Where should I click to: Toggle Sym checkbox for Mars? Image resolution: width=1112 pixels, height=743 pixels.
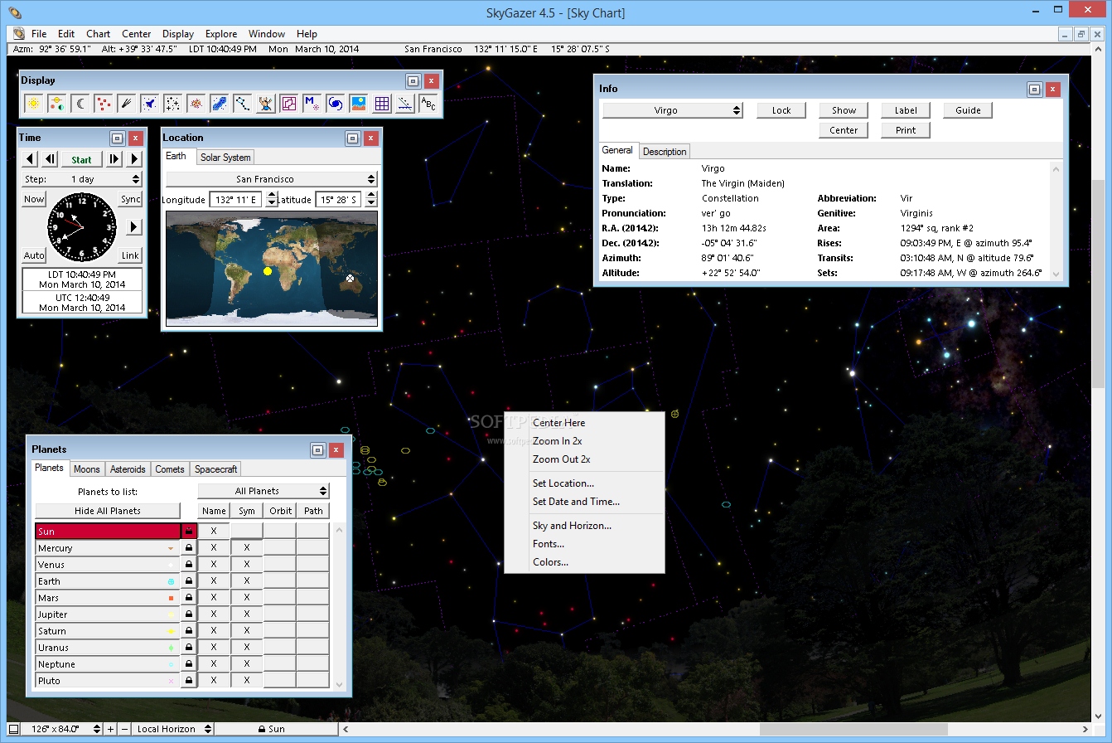247,597
